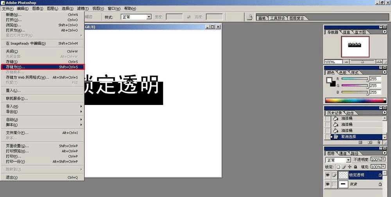Hide the 锁定透明 layer with eye icon
Viewport: 391px width, 197px height.
(328, 175)
